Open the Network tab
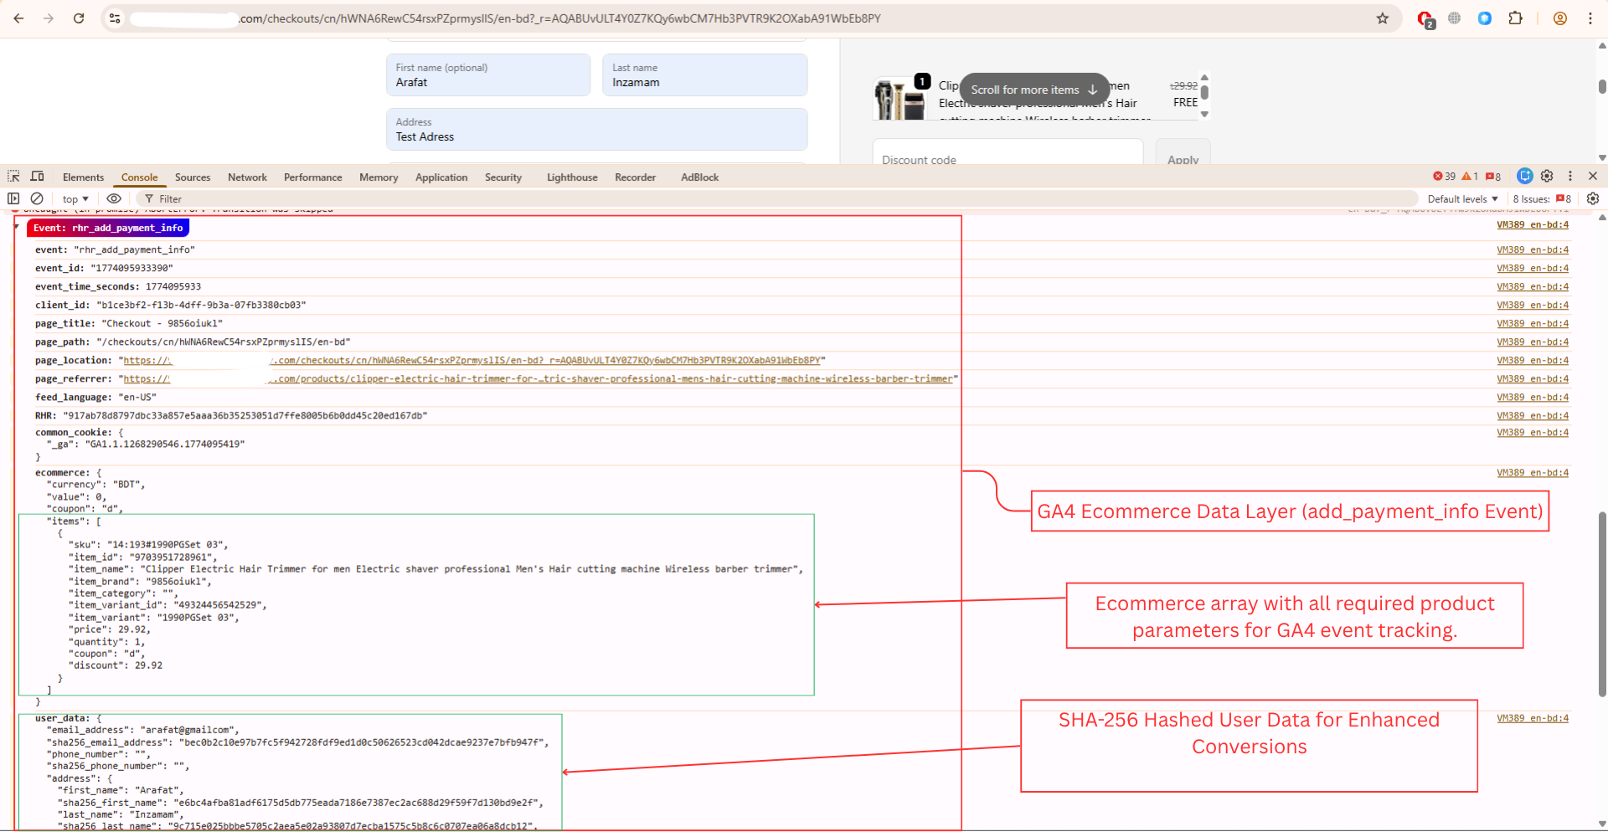1608x837 pixels. tap(247, 177)
